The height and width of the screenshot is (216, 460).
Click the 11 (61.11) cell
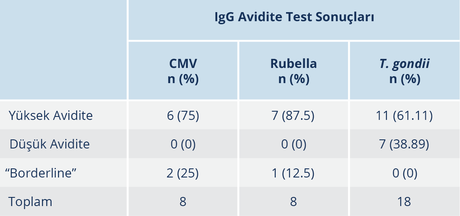(x=405, y=116)
